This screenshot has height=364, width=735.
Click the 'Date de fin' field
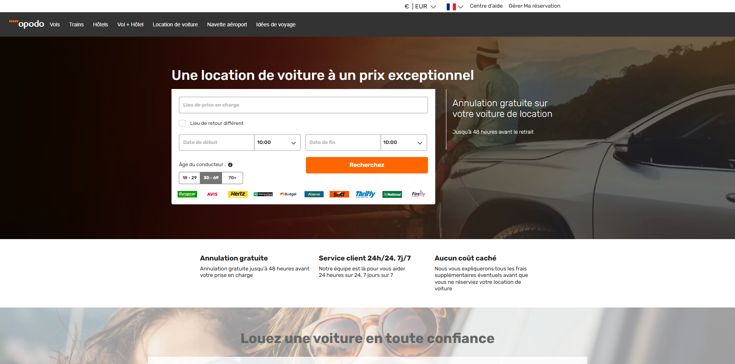pyautogui.click(x=343, y=142)
